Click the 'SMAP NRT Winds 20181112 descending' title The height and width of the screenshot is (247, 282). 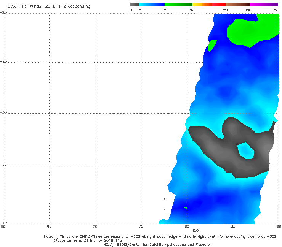(x=49, y=6)
